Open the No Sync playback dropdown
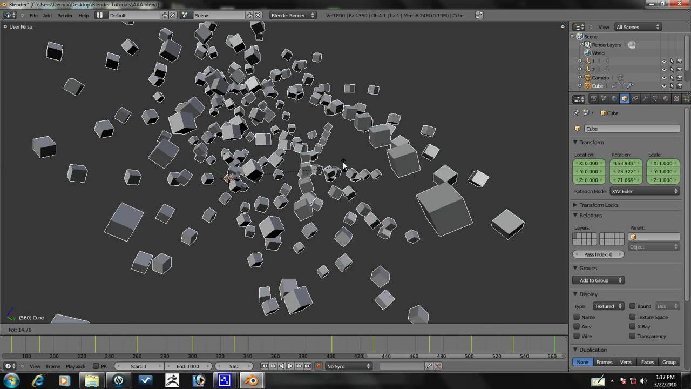This screenshot has height=389, width=691. 349,366
